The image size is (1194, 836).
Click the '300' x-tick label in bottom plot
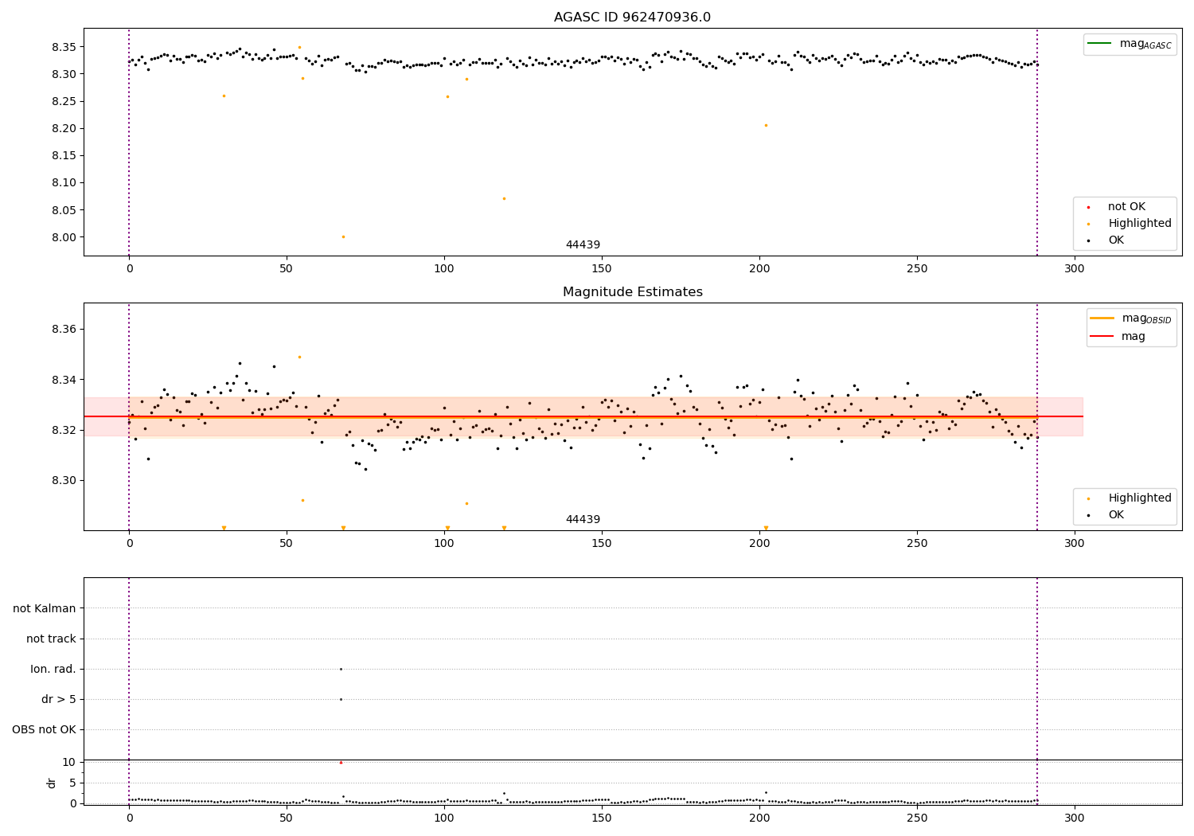pos(1075,818)
